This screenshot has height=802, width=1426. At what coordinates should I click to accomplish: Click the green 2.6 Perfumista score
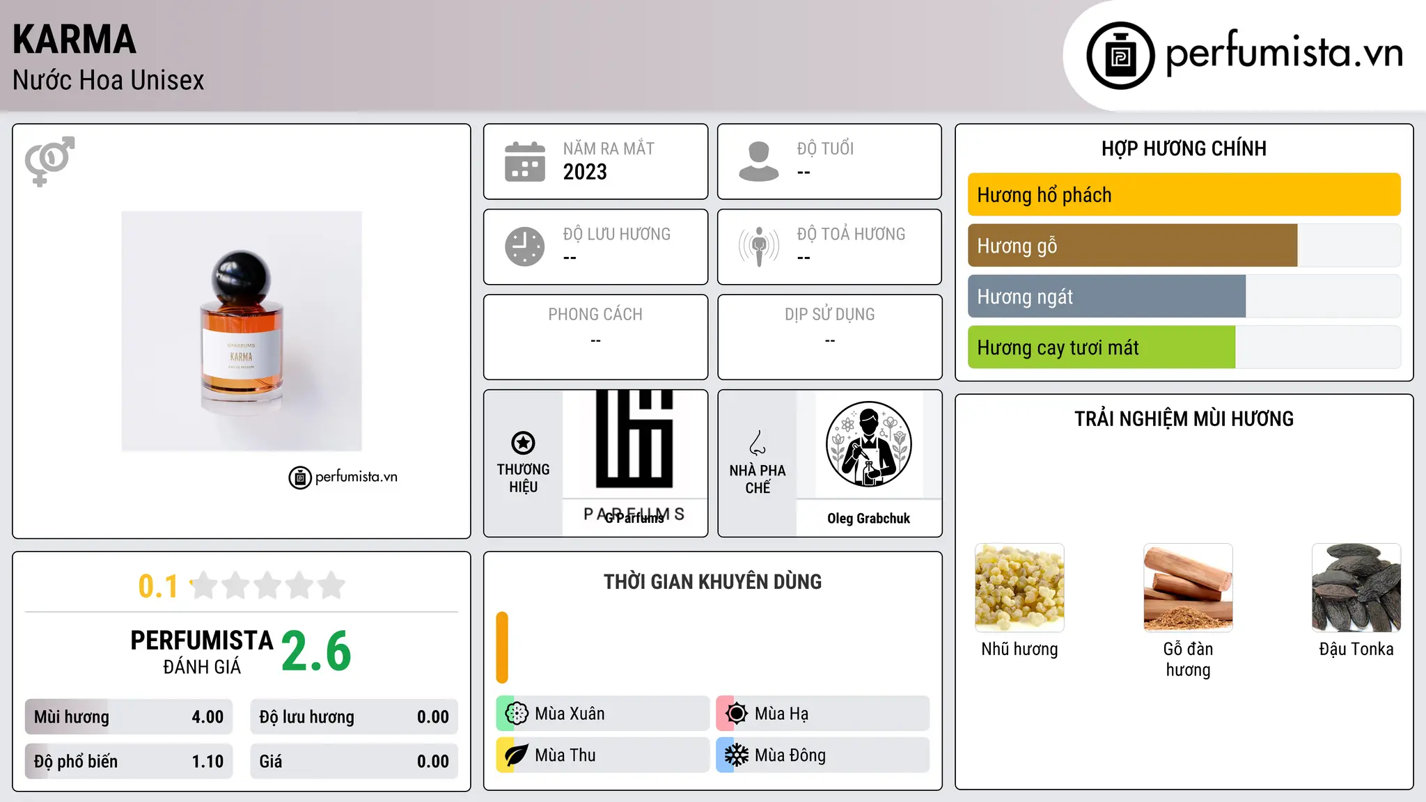tap(316, 652)
